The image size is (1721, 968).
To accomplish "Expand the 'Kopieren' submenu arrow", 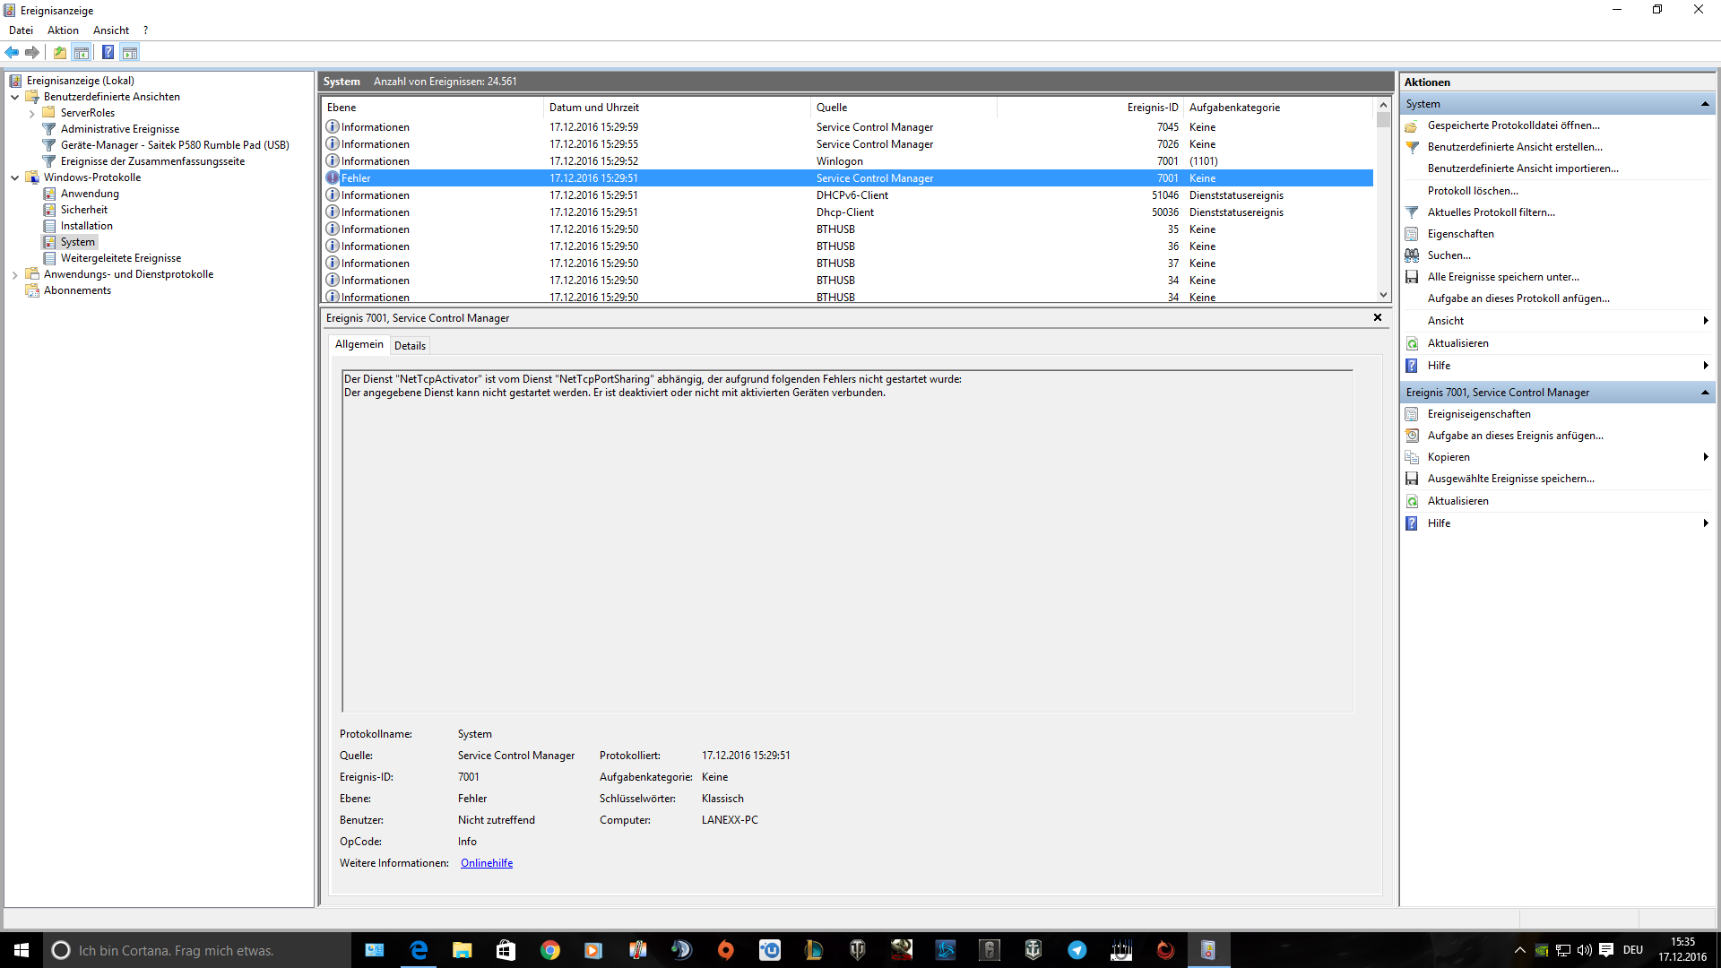I will click(1704, 457).
